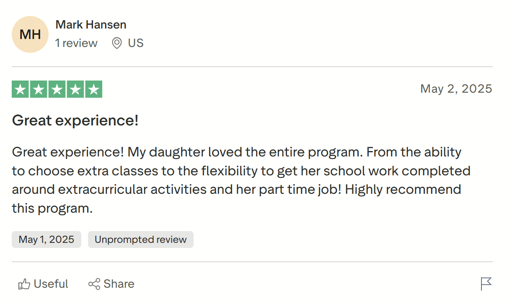Click the thumbs-up Useful icon
507x302 pixels.
pyautogui.click(x=25, y=284)
